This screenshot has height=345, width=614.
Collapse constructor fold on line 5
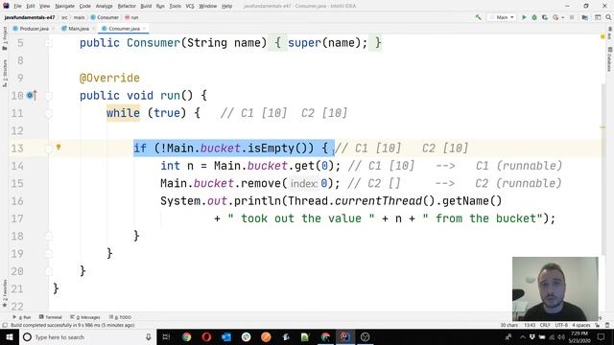tap(49, 42)
